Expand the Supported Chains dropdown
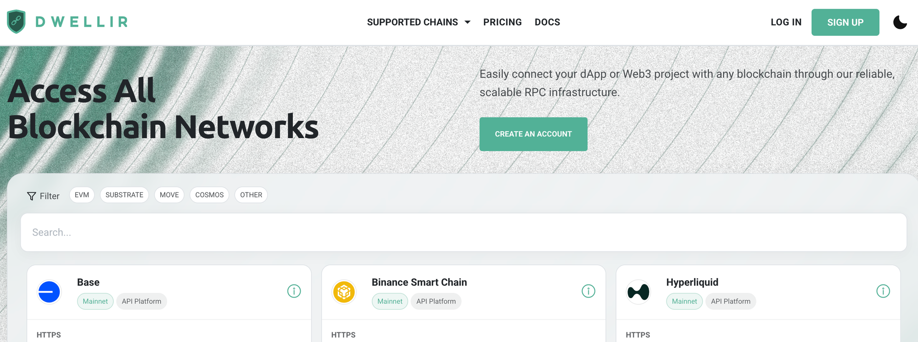 (x=419, y=22)
